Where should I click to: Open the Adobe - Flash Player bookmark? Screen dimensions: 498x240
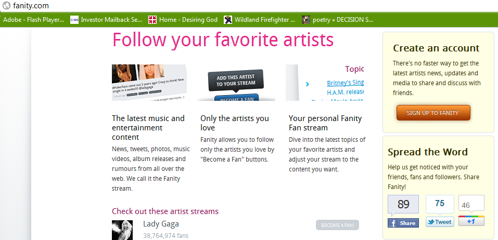(34, 20)
